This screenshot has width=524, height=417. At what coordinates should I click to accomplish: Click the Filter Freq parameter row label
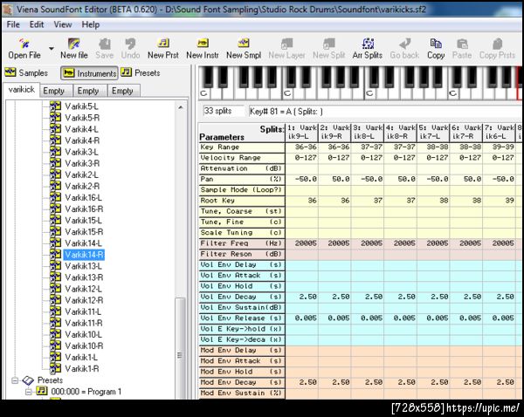(242, 243)
